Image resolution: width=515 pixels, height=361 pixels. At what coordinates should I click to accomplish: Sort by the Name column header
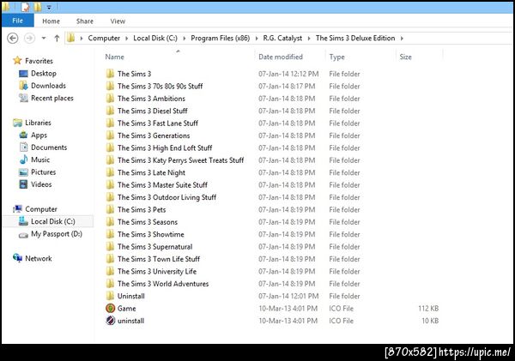pos(114,57)
